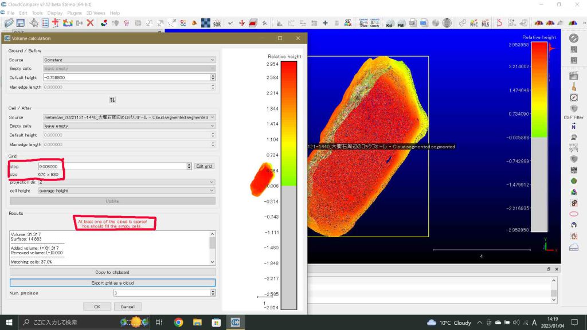Click the SOR filter toolbar icon

pos(217,23)
